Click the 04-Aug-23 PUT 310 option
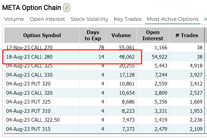 (28, 110)
